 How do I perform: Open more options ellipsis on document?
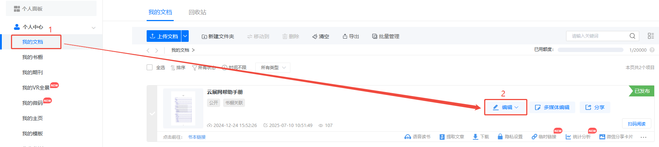pyautogui.click(x=644, y=137)
